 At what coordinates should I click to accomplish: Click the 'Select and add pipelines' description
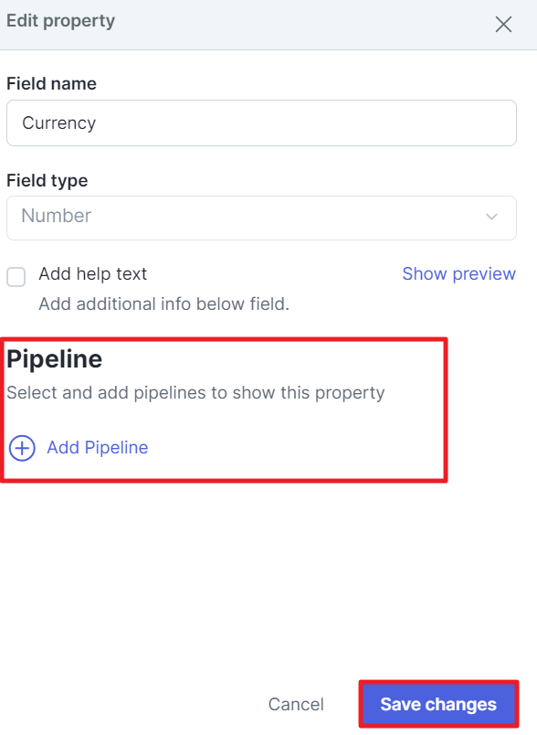point(195,393)
